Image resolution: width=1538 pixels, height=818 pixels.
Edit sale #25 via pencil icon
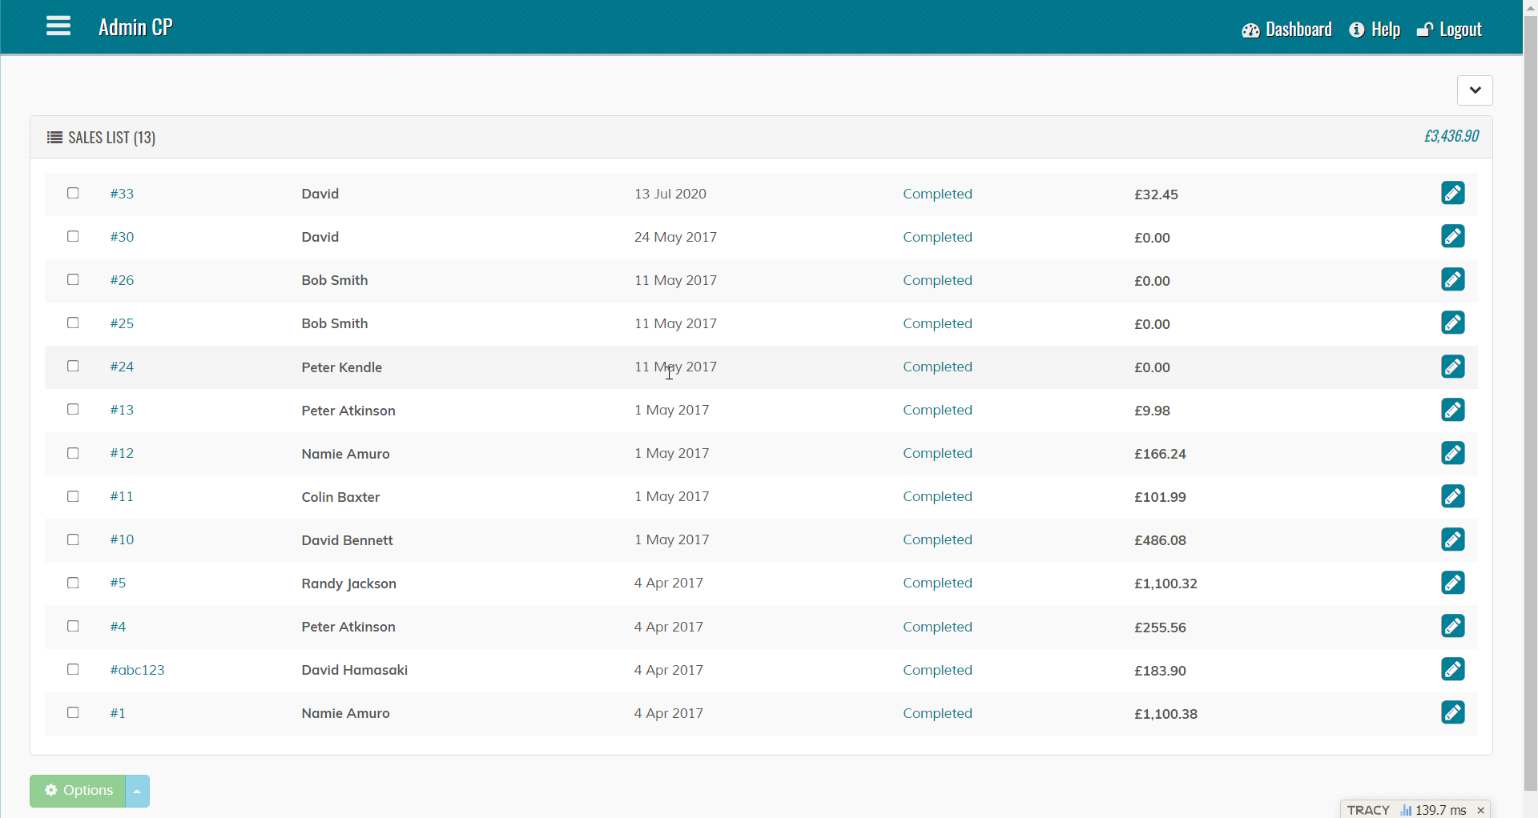[1452, 323]
